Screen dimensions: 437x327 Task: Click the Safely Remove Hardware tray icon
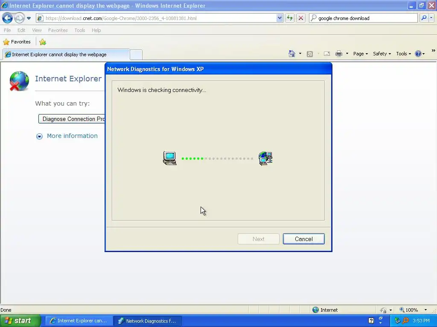(x=397, y=321)
